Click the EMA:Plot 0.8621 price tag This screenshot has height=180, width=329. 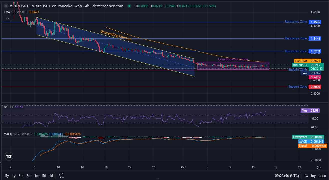click(x=307, y=61)
